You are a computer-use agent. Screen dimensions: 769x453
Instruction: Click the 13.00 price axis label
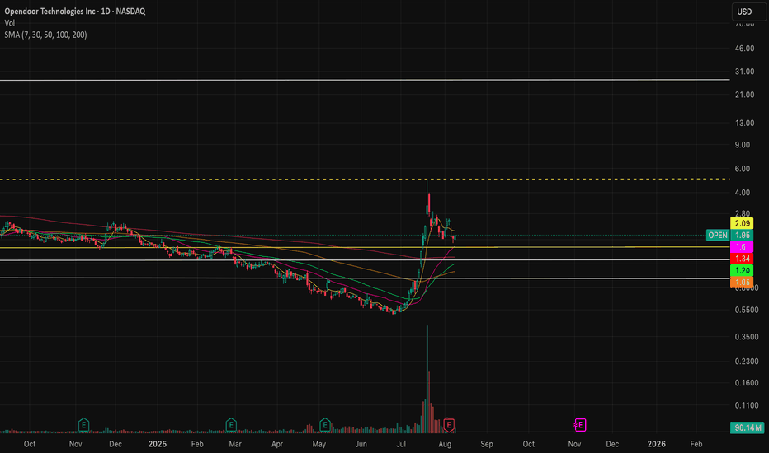(x=744, y=124)
